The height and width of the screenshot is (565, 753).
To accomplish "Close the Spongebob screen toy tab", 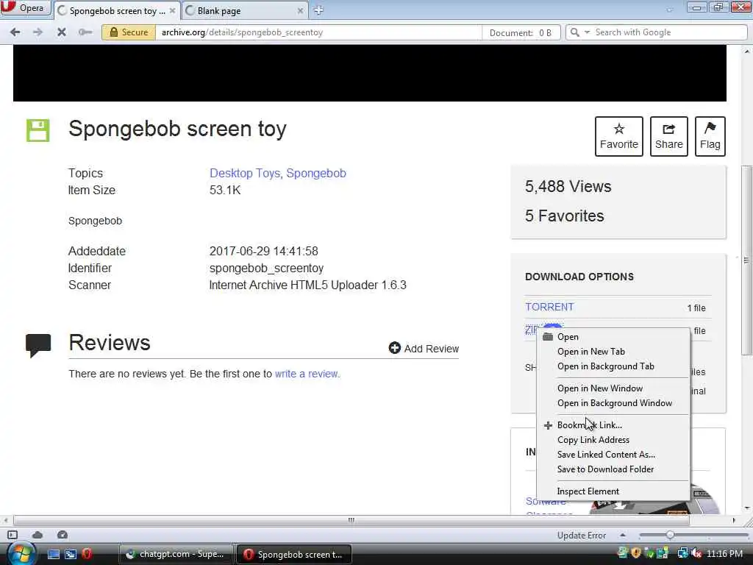I will (x=172, y=10).
